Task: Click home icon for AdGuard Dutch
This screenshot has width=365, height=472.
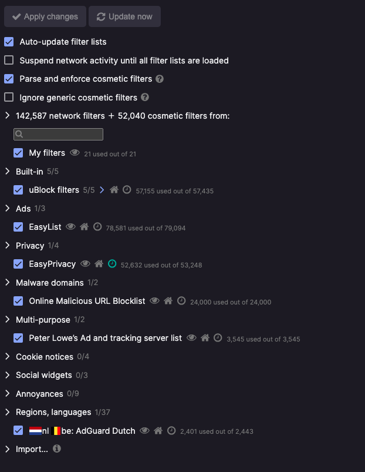Action: 158,430
